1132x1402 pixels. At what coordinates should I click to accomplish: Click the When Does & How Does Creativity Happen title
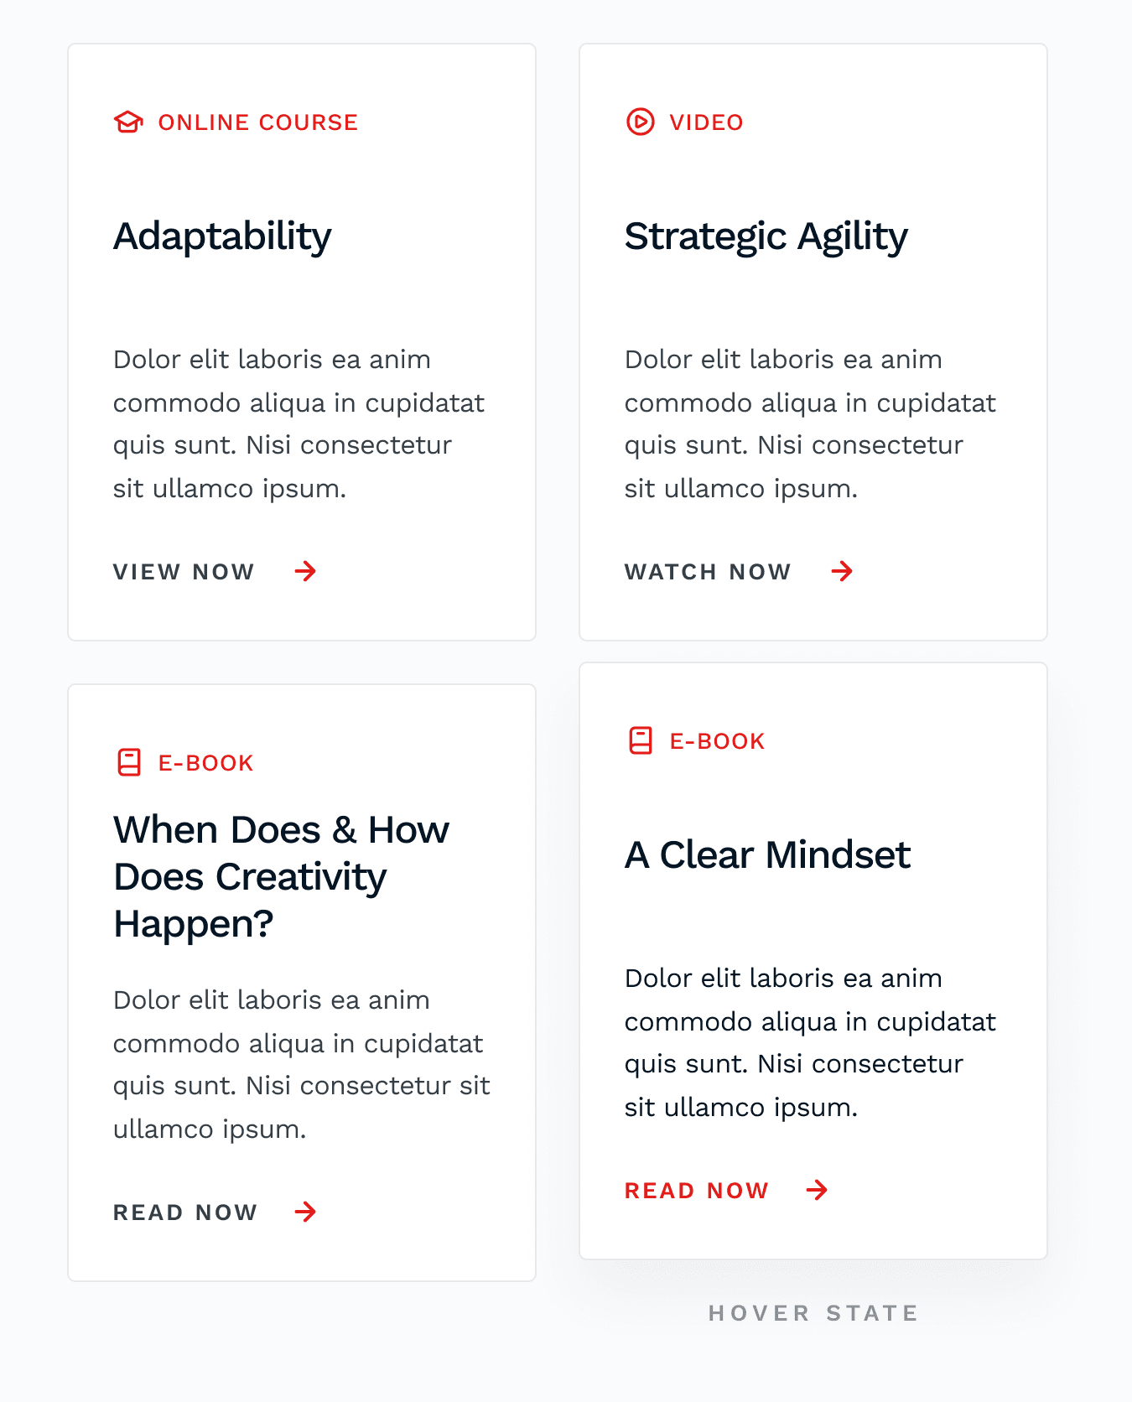[282, 876]
